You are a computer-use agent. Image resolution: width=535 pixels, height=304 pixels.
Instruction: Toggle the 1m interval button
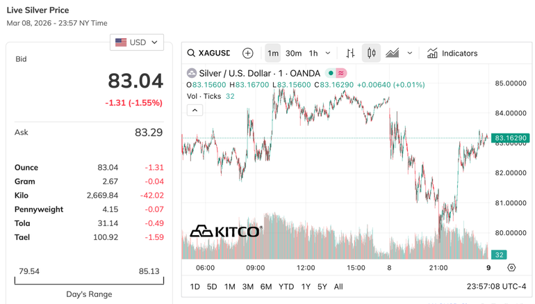[x=273, y=53]
